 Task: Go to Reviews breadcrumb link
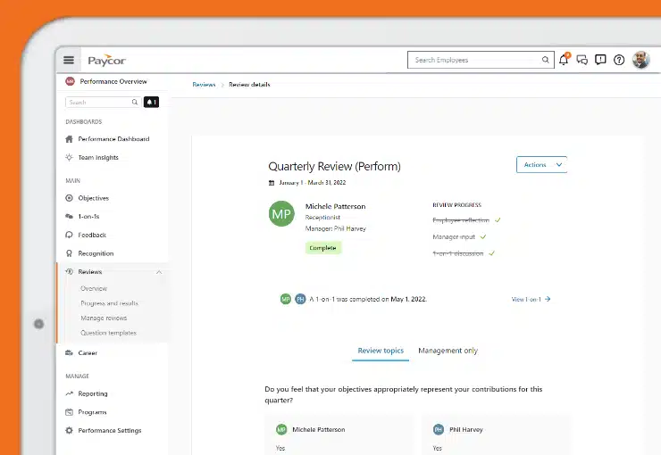[x=204, y=85]
